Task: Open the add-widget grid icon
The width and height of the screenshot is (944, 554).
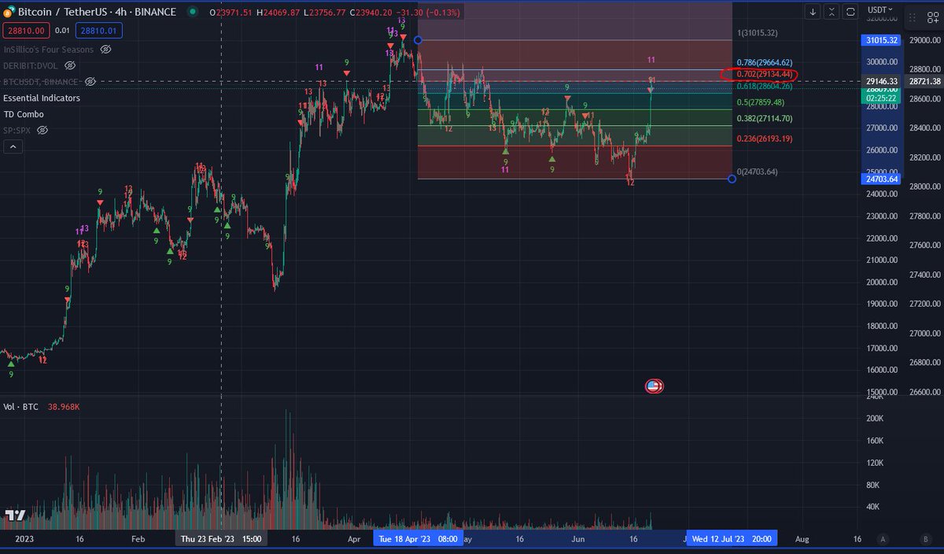Action: (931, 16)
